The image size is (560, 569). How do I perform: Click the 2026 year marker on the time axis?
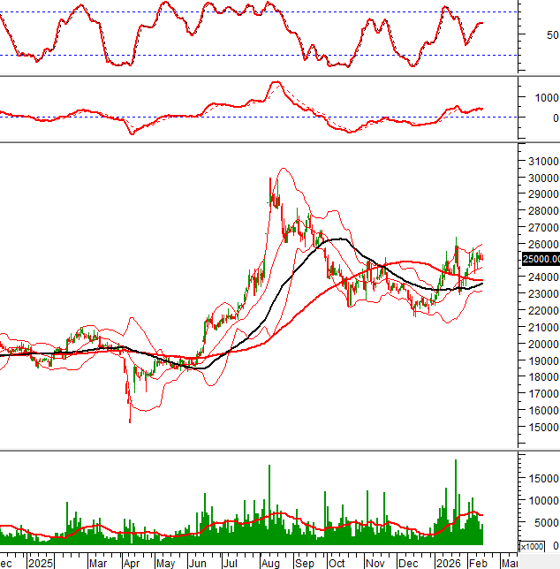click(447, 562)
